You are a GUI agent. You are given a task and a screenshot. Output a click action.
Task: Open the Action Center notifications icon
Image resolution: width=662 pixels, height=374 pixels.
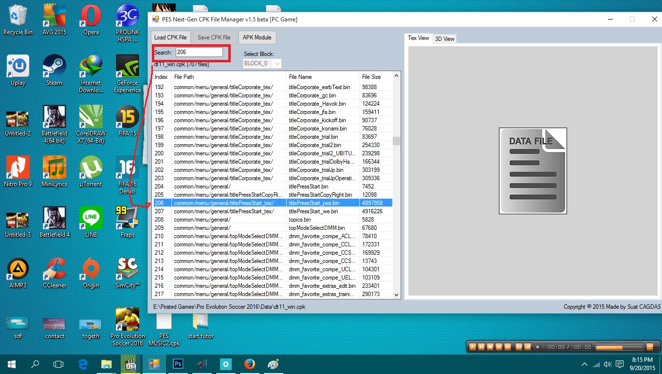click(620, 364)
